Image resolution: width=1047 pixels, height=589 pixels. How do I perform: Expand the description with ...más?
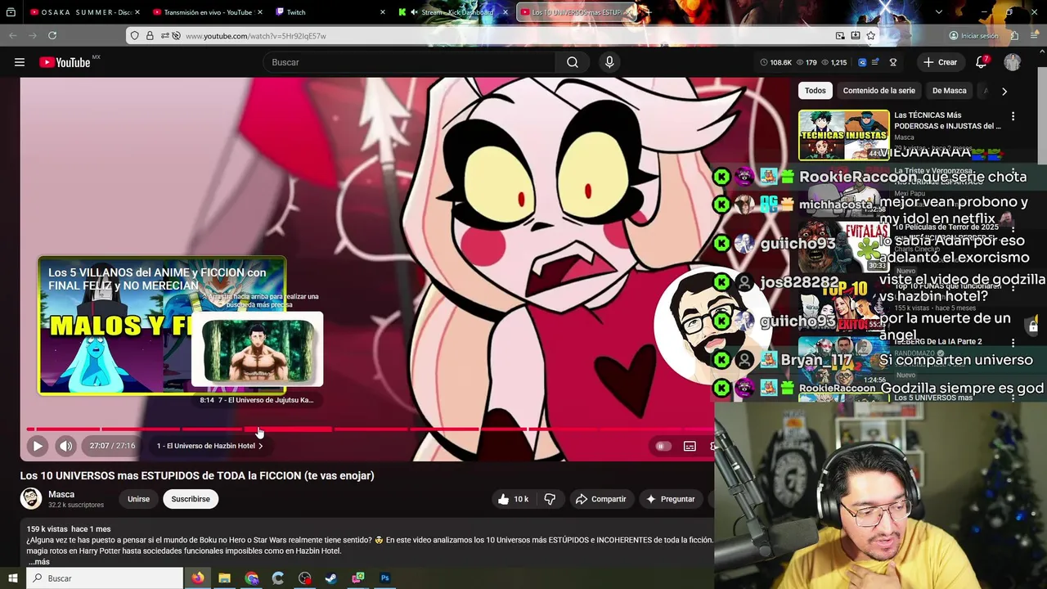[38, 562]
